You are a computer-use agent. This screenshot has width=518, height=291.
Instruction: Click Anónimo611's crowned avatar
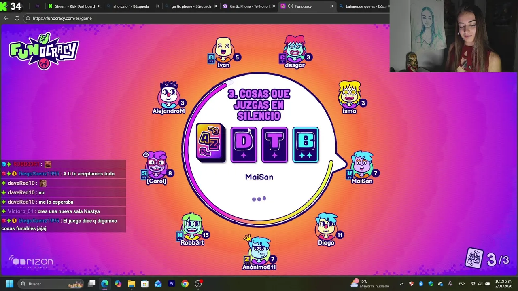(x=259, y=250)
